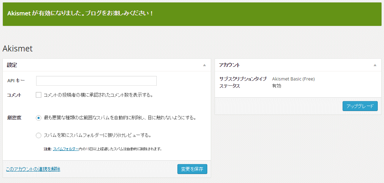Select the auto-delete worst spam radio option
This screenshot has height=183, width=384.
coord(39,118)
